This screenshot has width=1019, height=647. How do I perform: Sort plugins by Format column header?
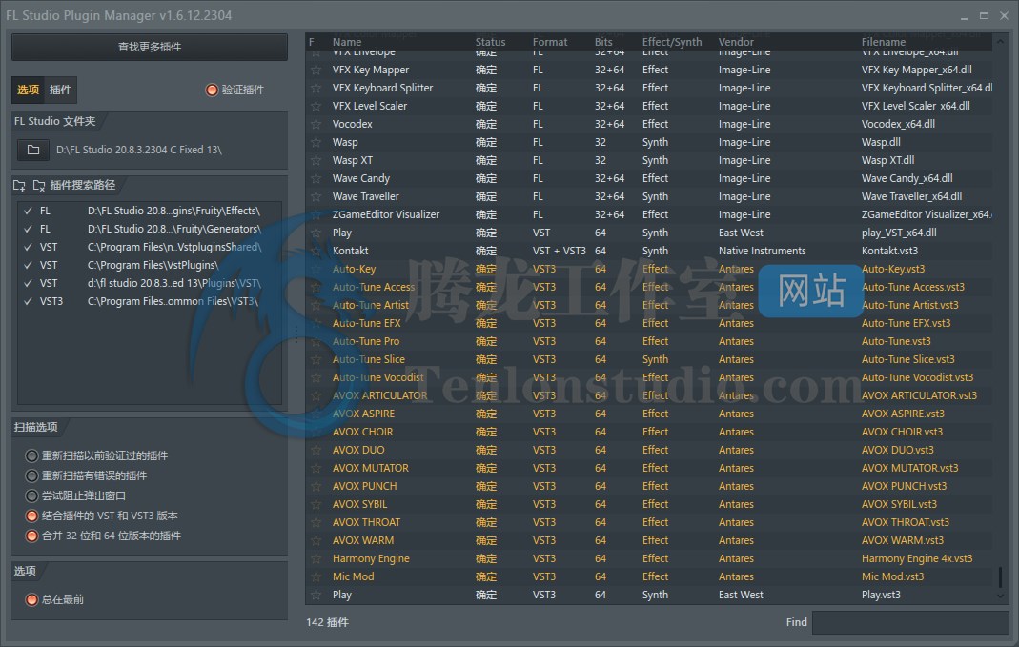click(x=550, y=42)
